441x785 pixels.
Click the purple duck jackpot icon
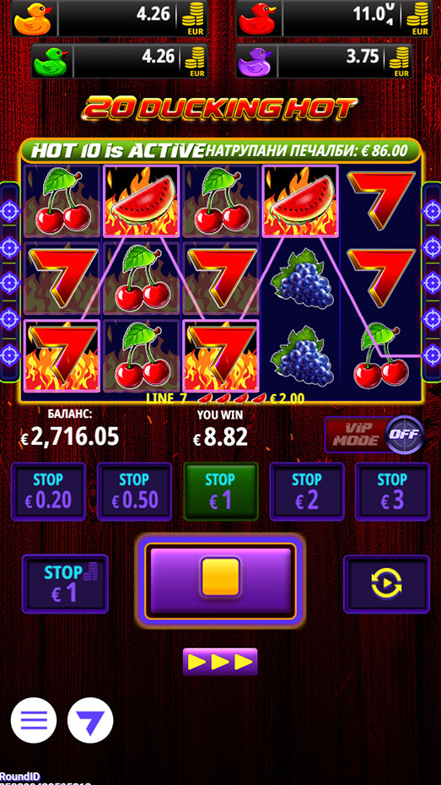point(255,61)
